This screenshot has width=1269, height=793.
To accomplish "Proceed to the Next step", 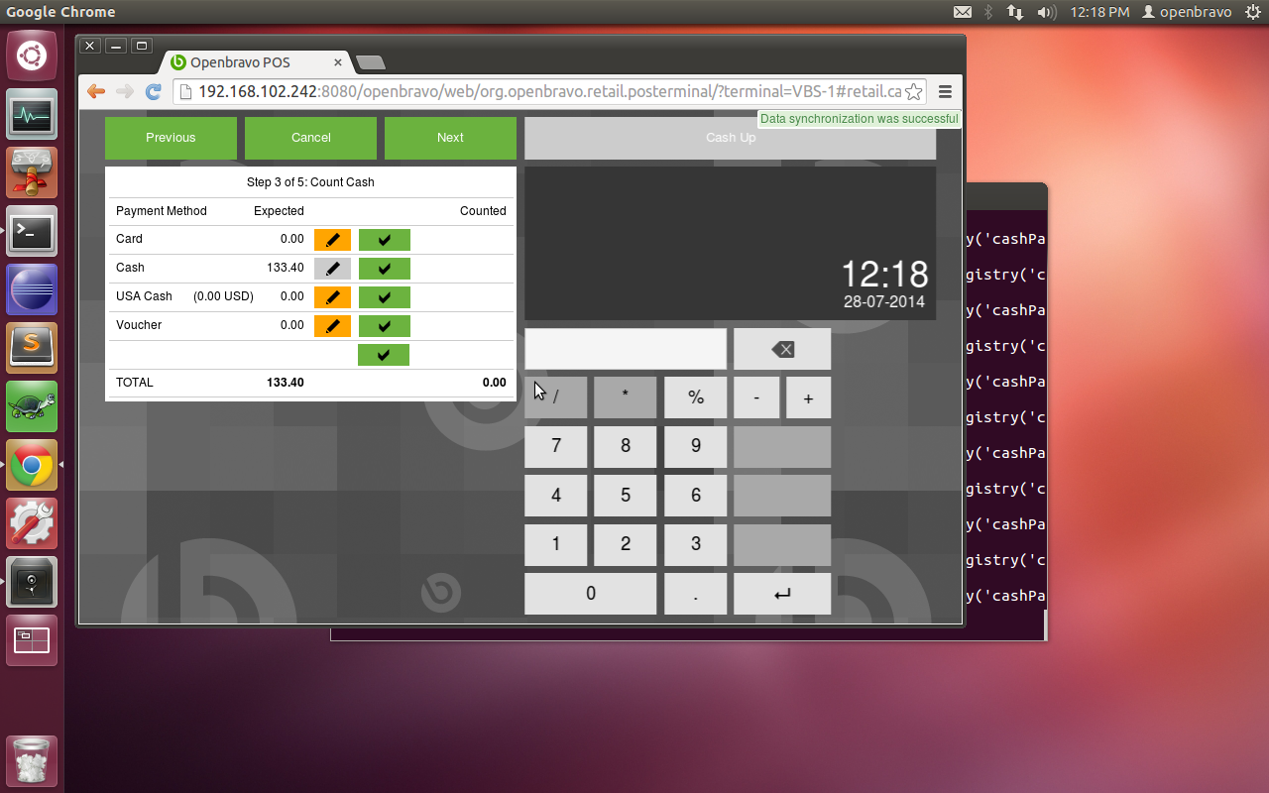I will (450, 138).
